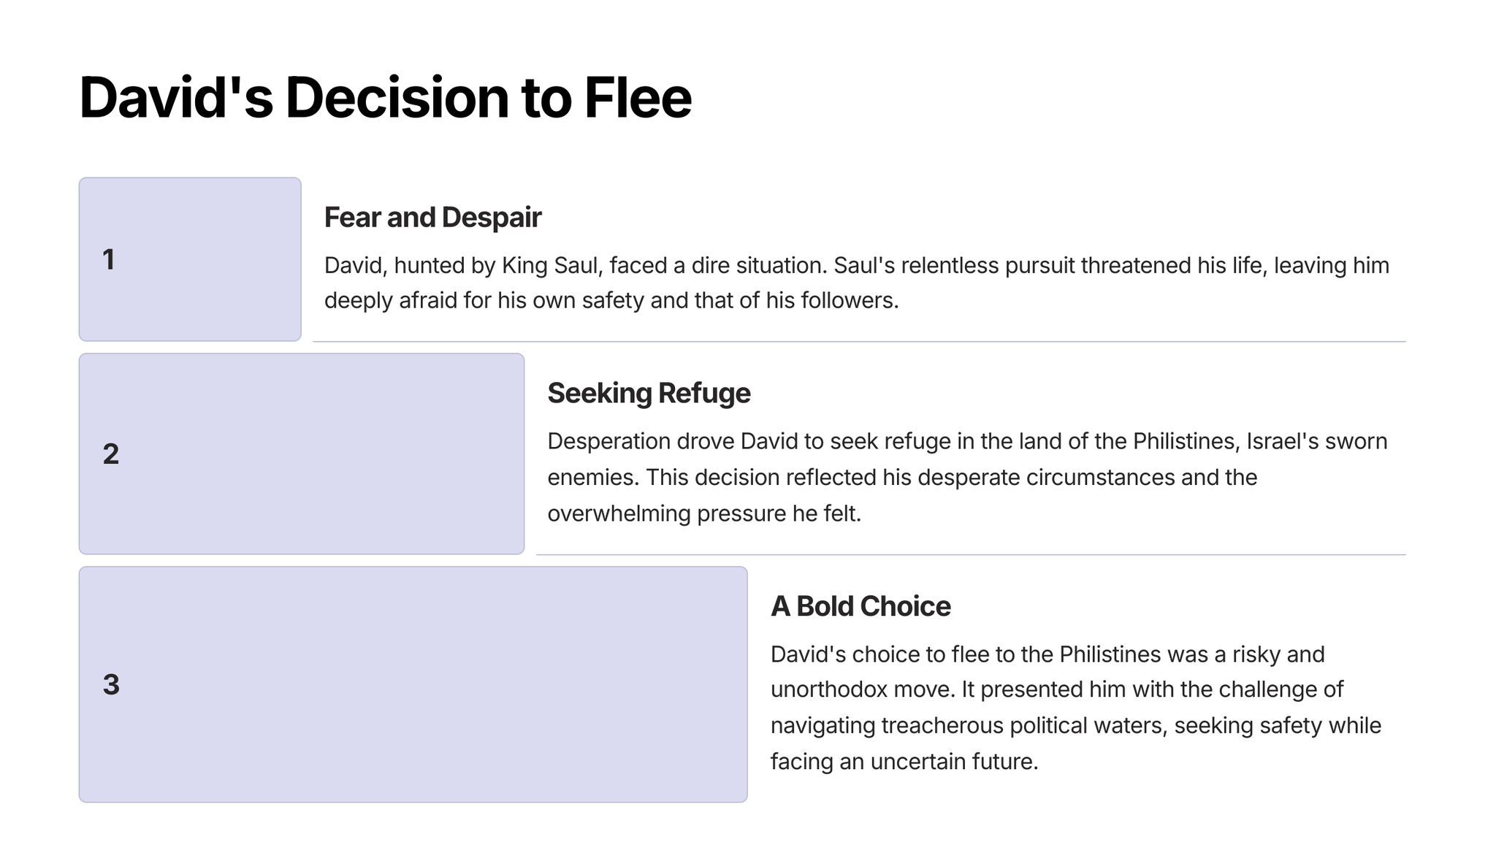Click the numeral 1 in the first box

click(109, 260)
